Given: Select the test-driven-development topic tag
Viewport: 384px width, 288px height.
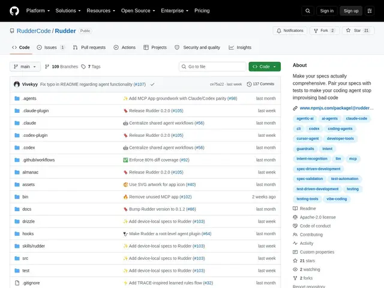Looking at the screenshot, I should [x=317, y=189].
